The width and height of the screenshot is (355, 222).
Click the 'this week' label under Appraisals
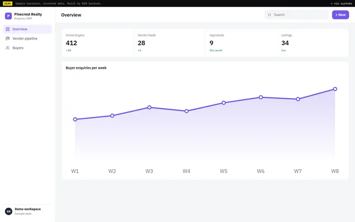[x=216, y=50]
